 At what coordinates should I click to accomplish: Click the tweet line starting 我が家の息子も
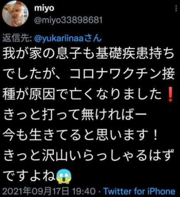(x=88, y=54)
